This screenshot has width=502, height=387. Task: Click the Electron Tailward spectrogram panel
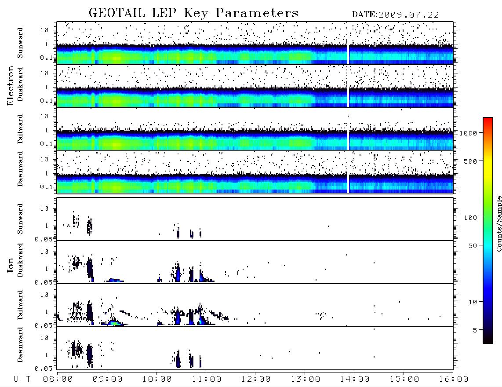[255, 129]
